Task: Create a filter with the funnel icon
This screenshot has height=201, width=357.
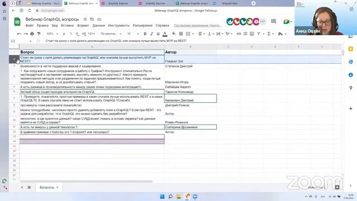Action: [x=259, y=33]
